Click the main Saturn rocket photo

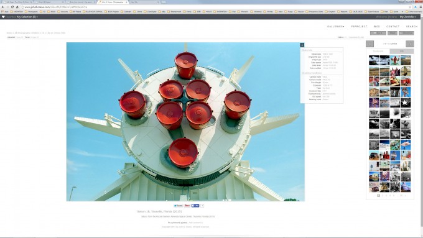[185, 122]
